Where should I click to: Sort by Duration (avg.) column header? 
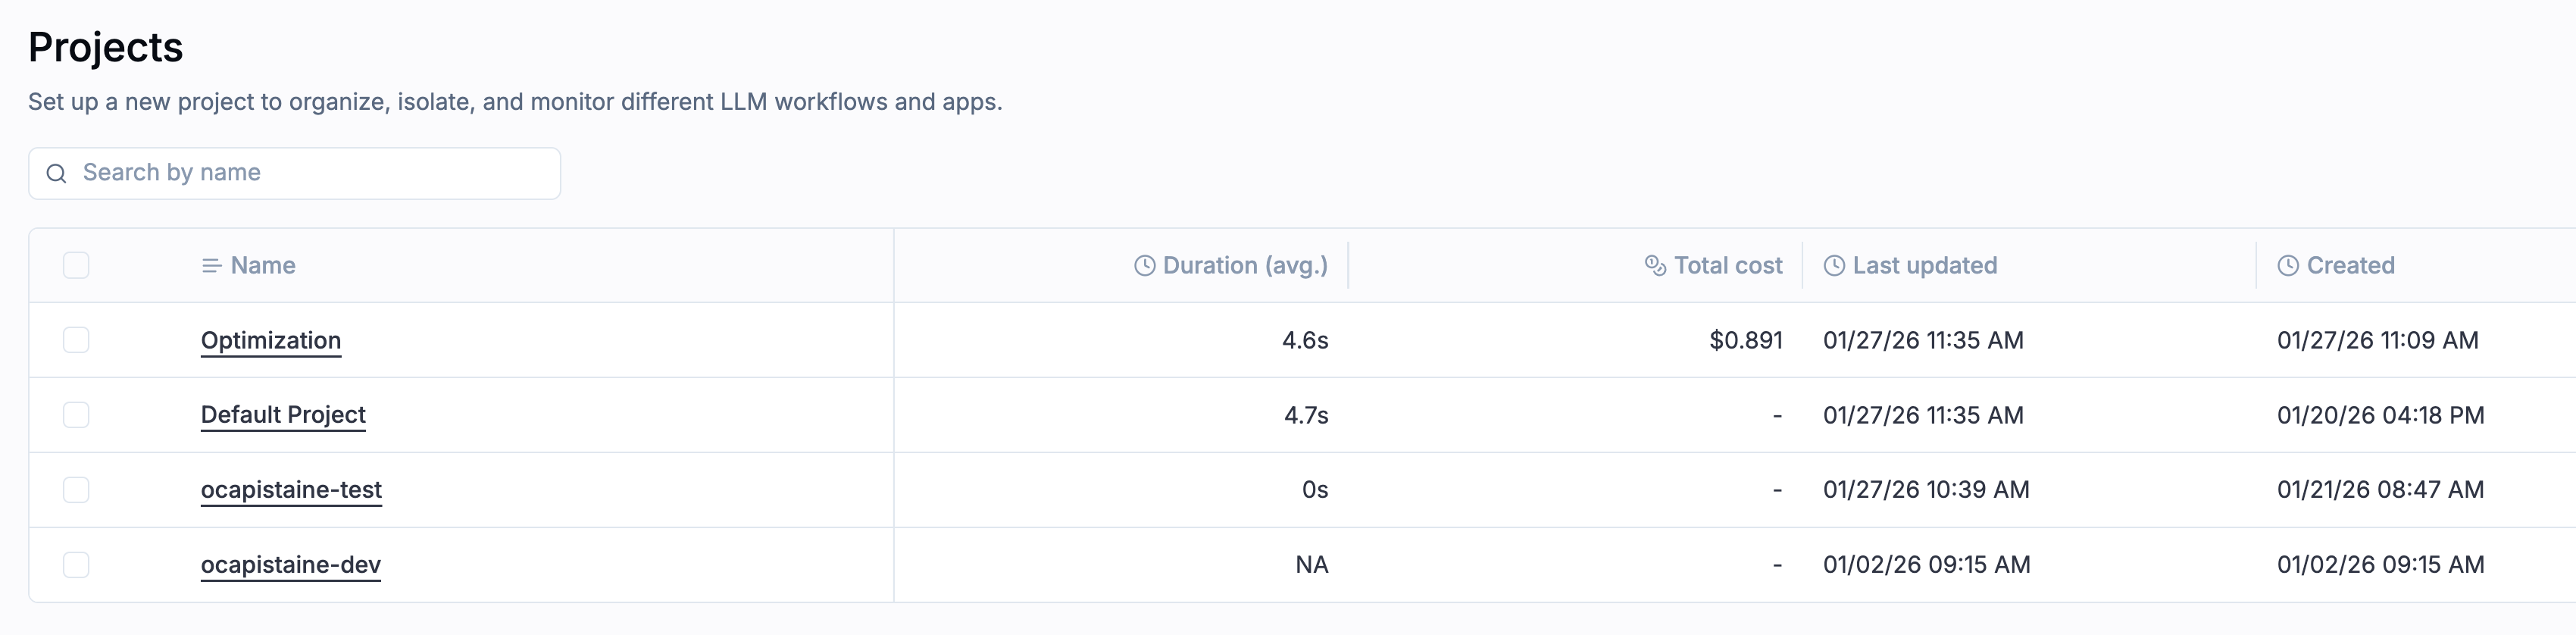point(1245,266)
